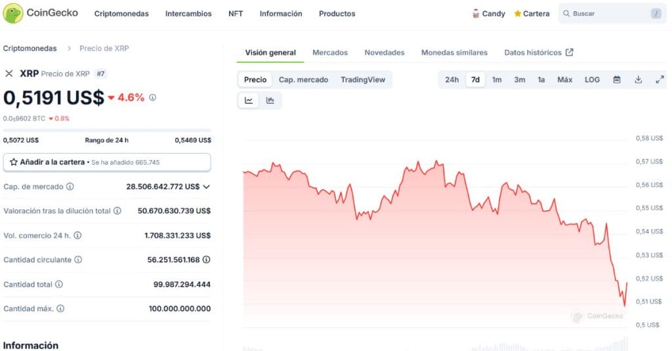Open the Productos nav menu
Screen dimensions: 672x351
(x=337, y=14)
